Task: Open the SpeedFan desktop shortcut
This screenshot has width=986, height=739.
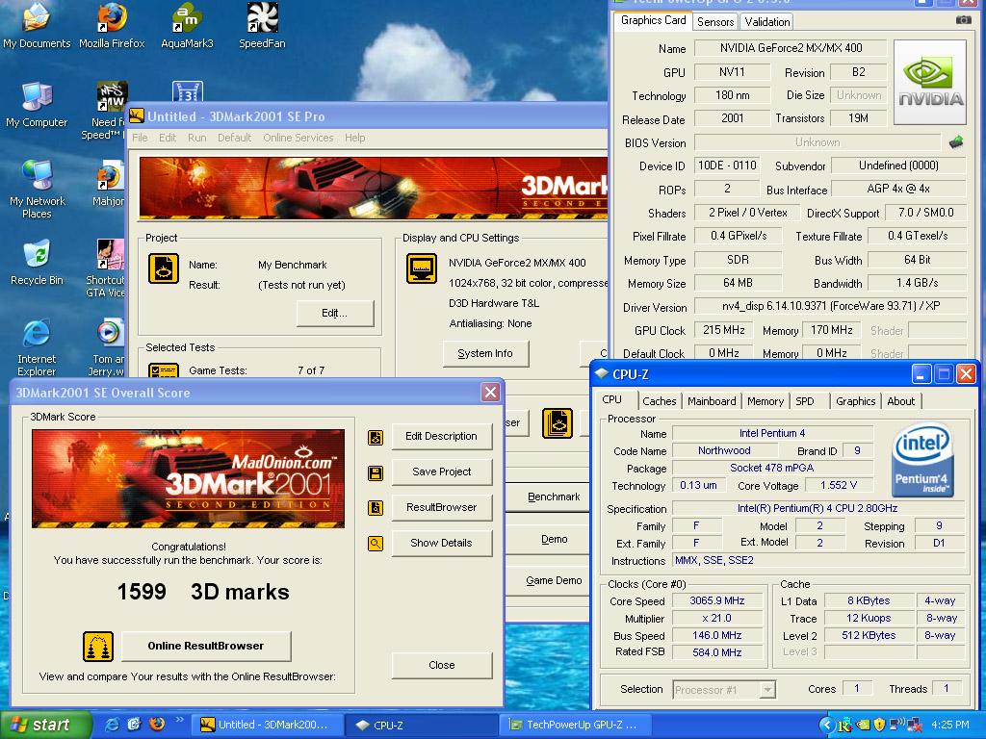Action: click(262, 26)
